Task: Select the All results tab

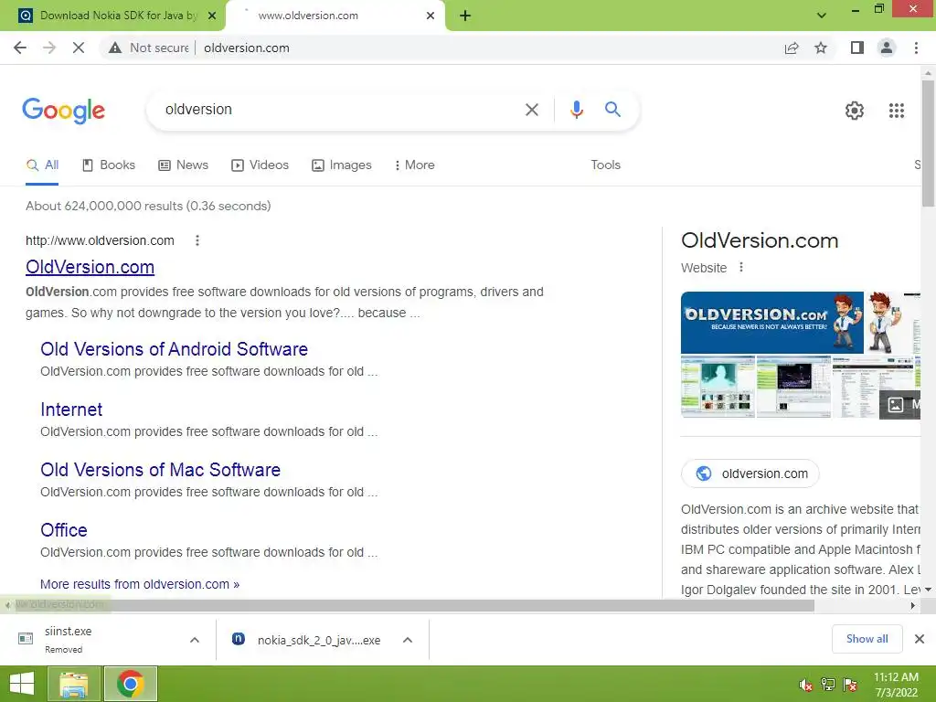Action: [x=42, y=165]
